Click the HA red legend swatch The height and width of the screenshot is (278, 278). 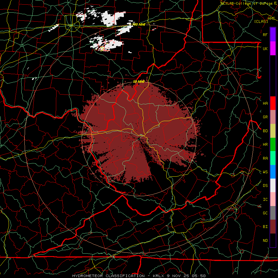click(x=273, y=103)
